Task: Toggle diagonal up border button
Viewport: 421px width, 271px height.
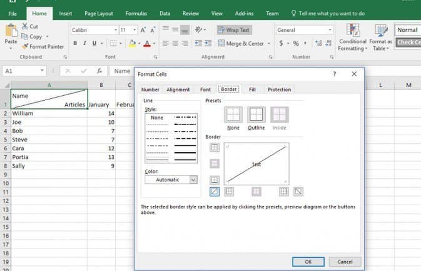Action: tap(215, 192)
